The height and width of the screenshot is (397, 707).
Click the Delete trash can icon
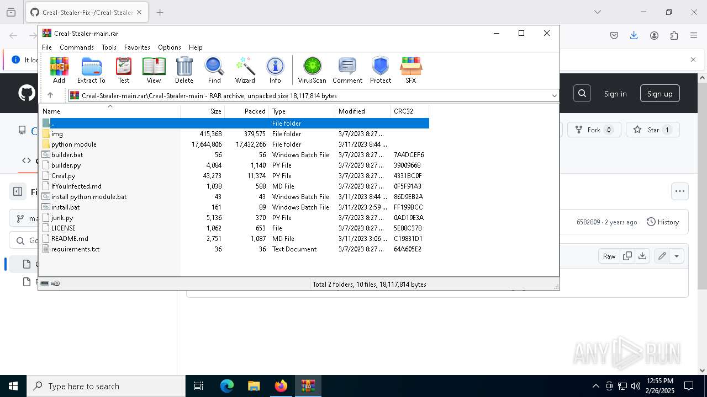point(184,70)
